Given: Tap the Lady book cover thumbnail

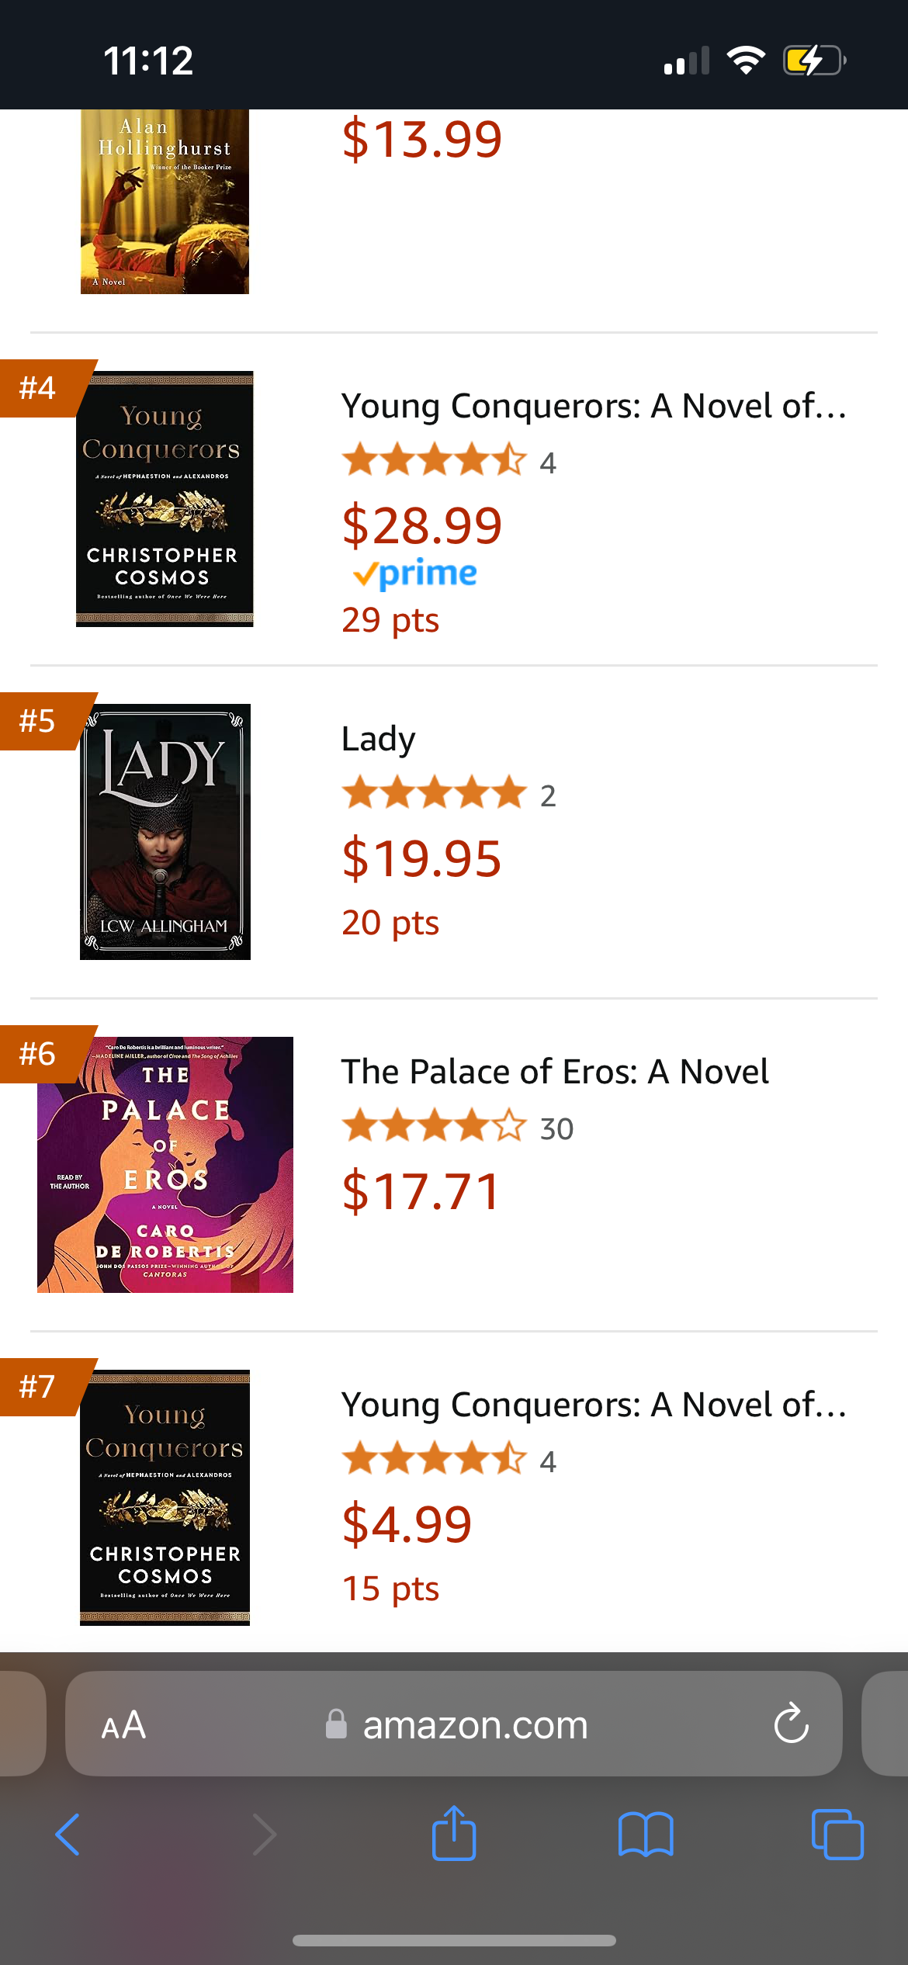Looking at the screenshot, I should 165,831.
